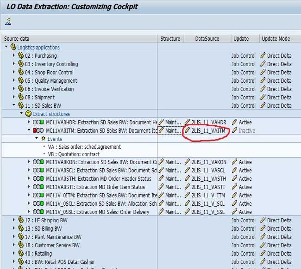Toggle Active update for MC11VA0SCL
The image size is (301, 269).
pos(245,171)
